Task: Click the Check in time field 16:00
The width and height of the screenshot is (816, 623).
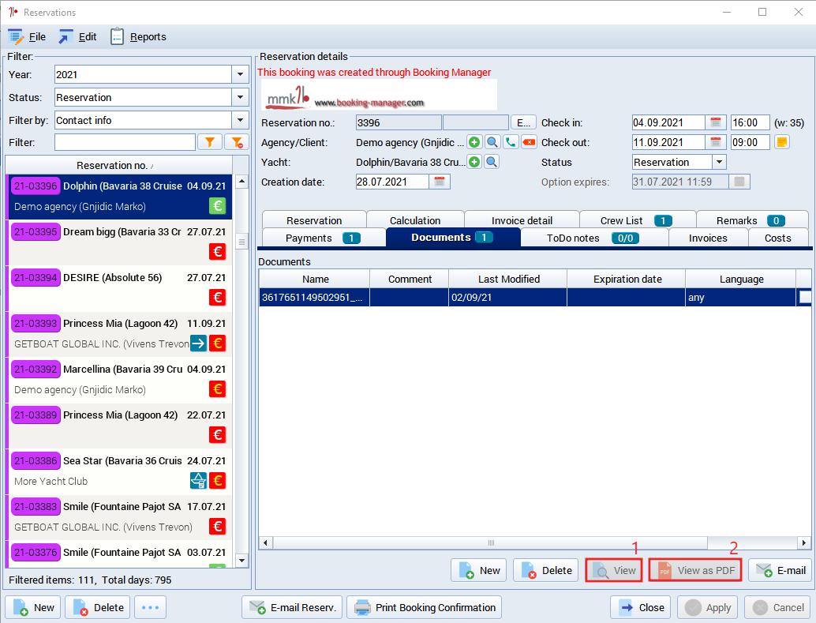Action: [750, 122]
